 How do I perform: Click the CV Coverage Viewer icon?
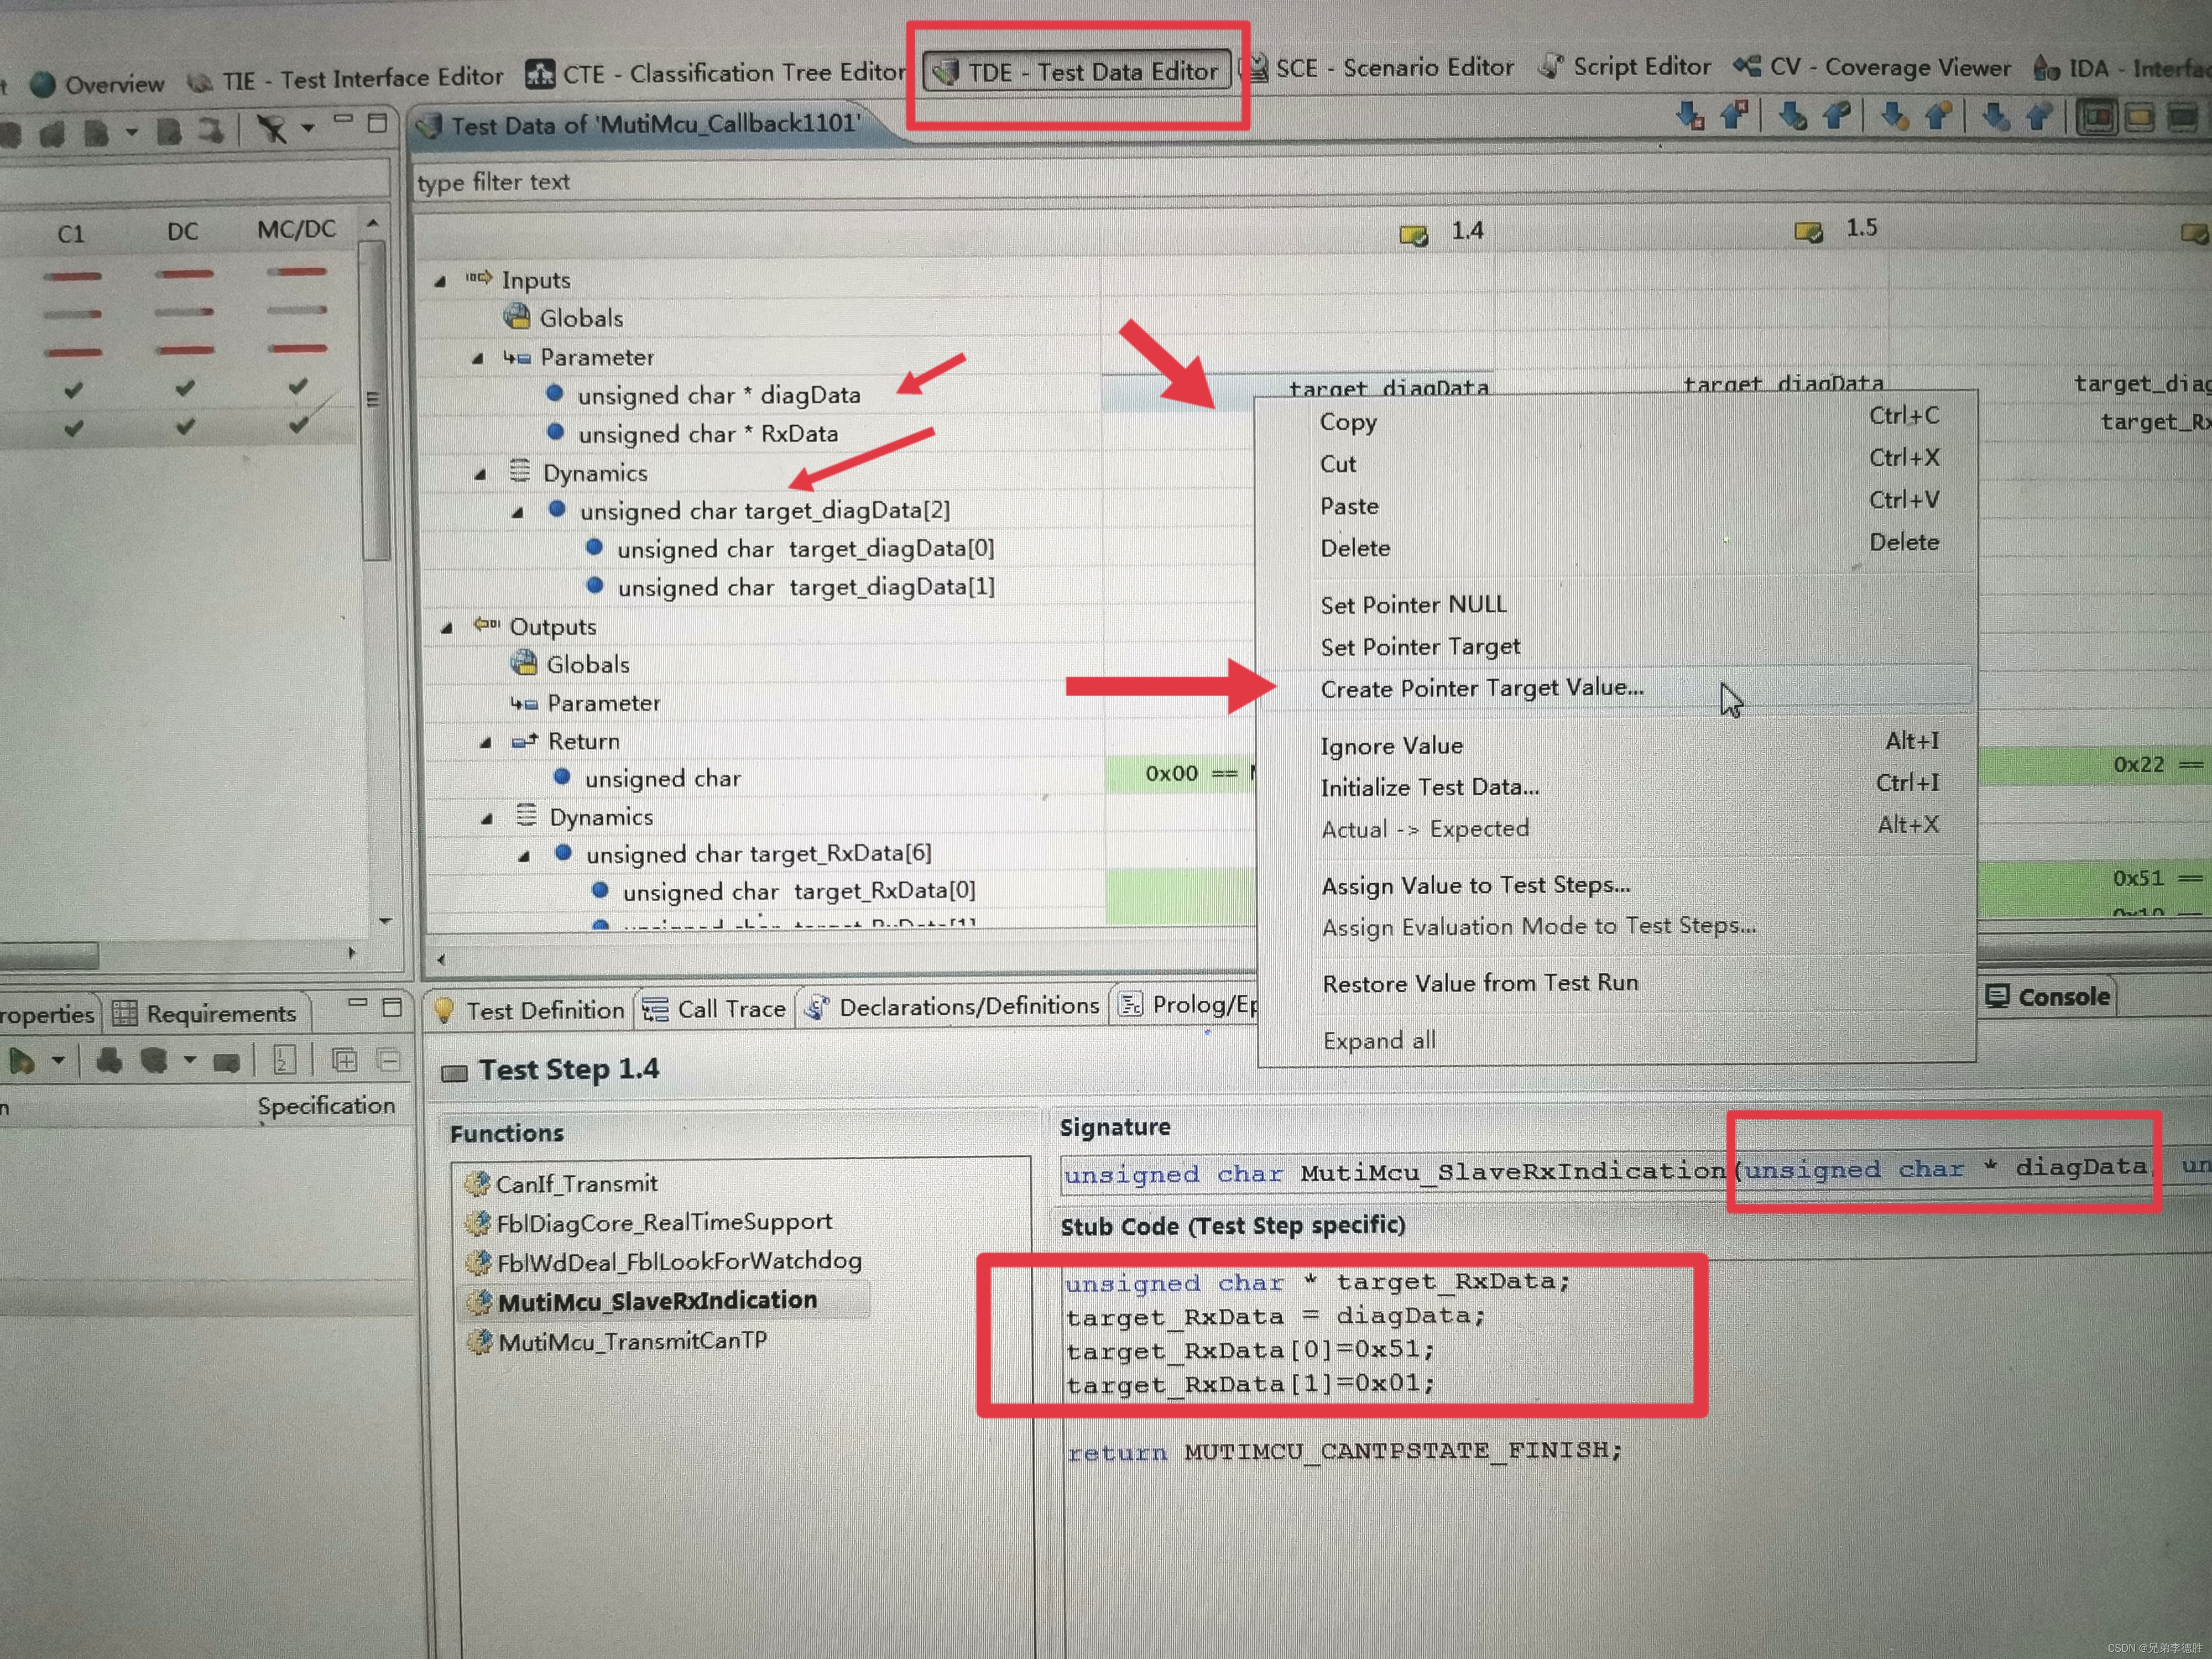[1747, 67]
